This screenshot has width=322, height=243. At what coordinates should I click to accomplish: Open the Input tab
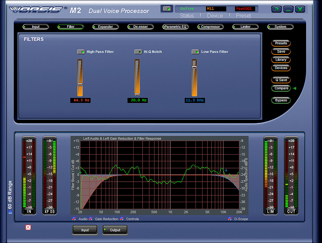(x=36, y=27)
